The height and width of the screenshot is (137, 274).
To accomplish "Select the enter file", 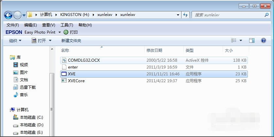I will coord(154,67).
